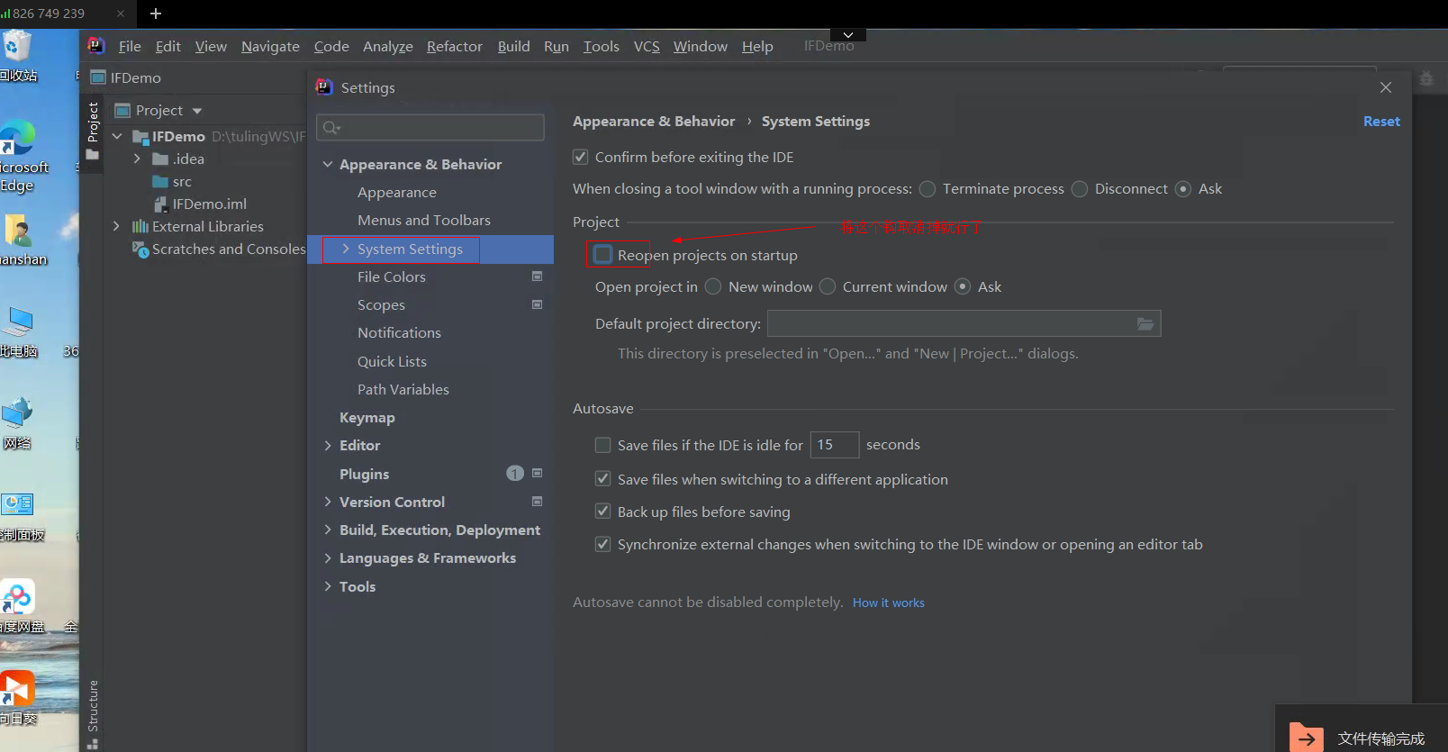This screenshot has width=1448, height=752.
Task: Click the Plugins update count badge
Action: click(515, 474)
